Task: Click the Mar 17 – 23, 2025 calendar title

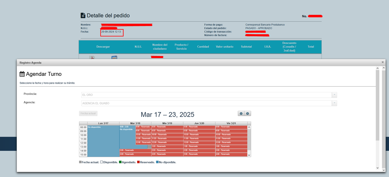Action: [x=168, y=114]
